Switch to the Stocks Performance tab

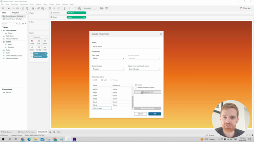pyautogui.click(x=27, y=132)
